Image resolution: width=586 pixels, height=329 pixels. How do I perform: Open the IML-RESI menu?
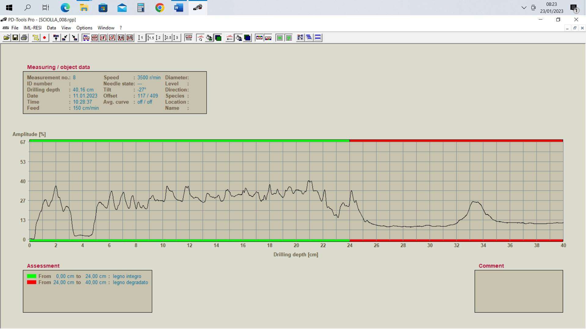[32, 28]
